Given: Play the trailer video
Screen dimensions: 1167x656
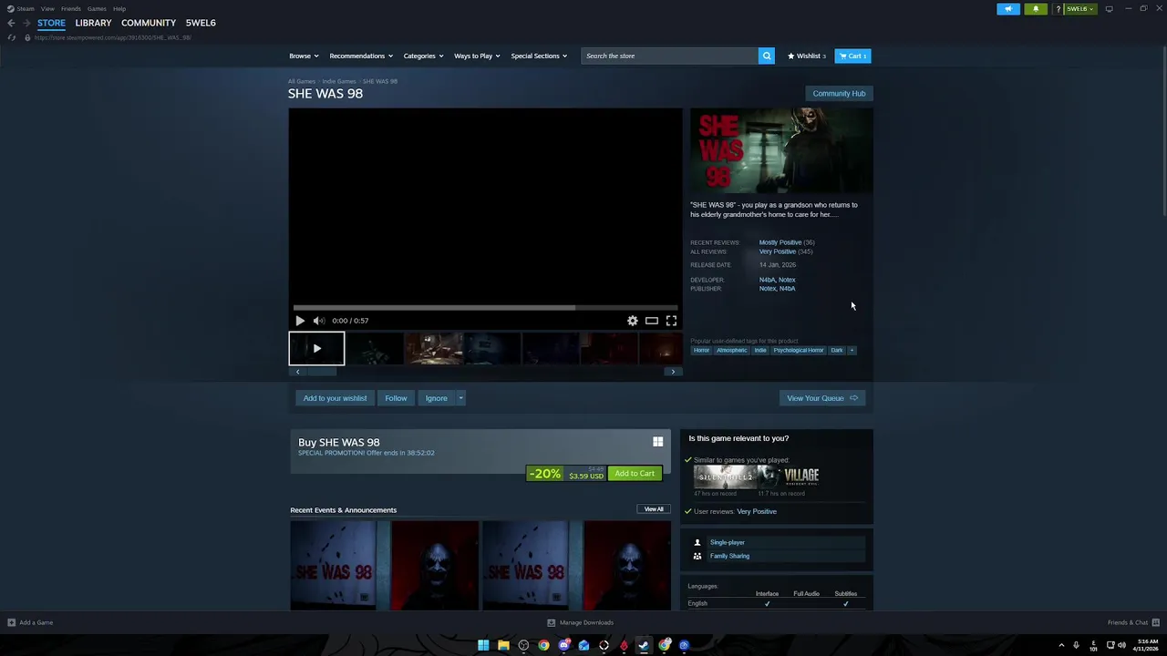Looking at the screenshot, I should coord(300,321).
